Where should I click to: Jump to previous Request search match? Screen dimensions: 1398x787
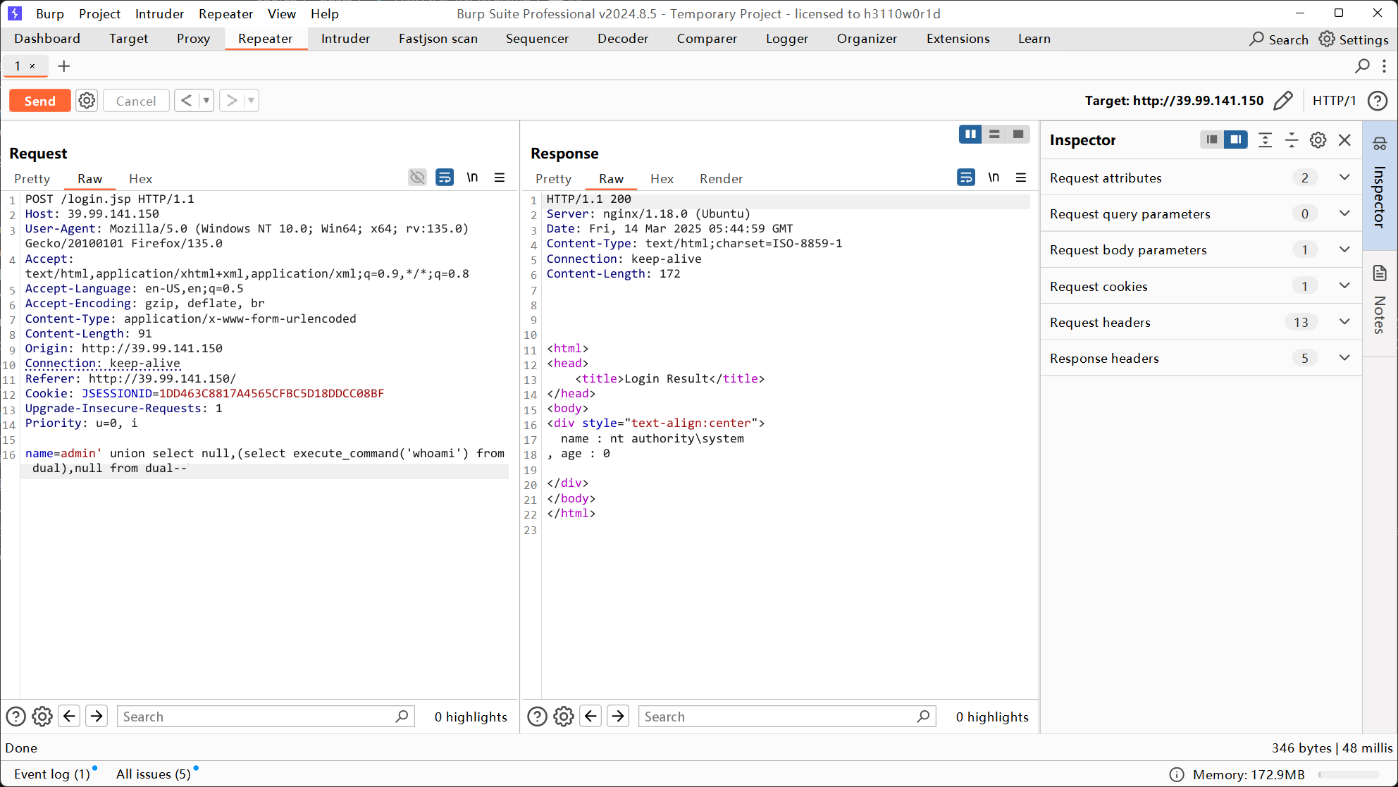69,717
